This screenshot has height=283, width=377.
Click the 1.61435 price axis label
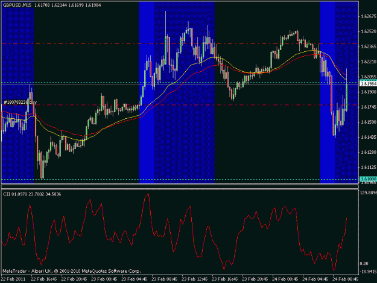click(x=369, y=137)
